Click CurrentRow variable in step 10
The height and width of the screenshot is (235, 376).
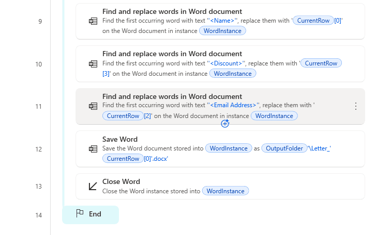[321, 63]
